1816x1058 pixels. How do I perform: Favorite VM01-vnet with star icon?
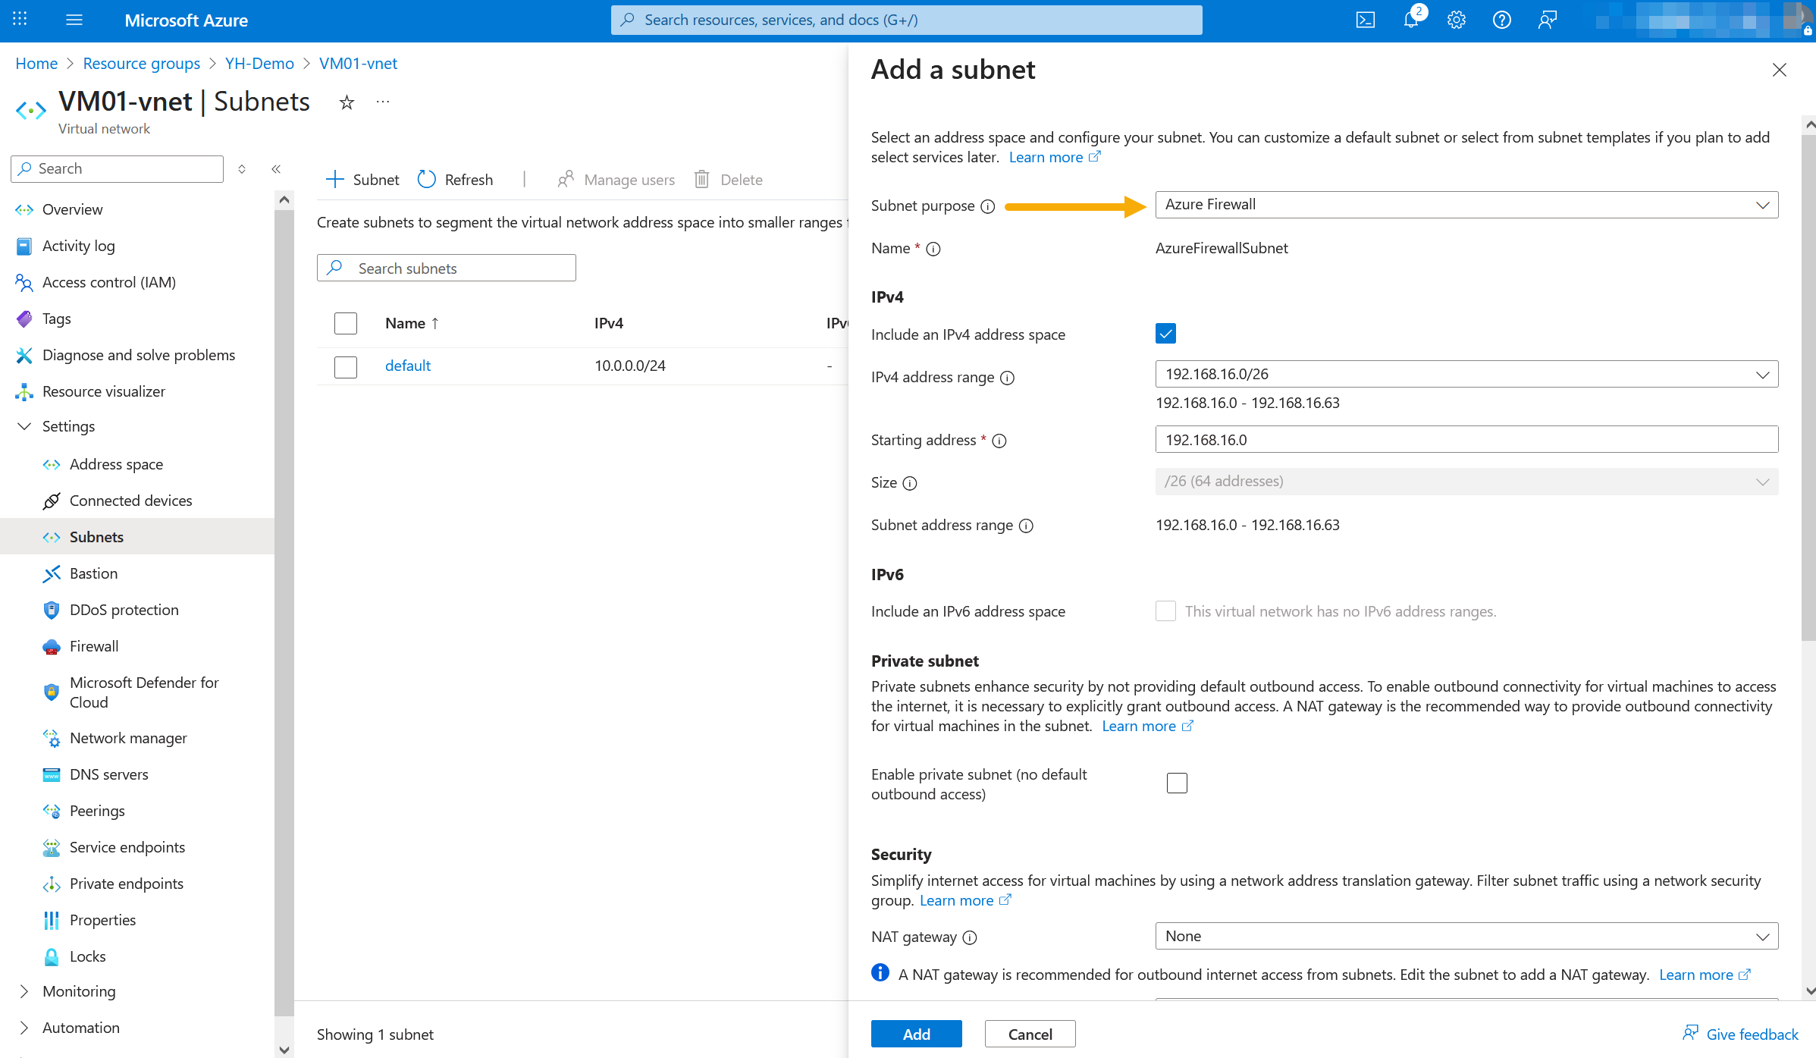pyautogui.click(x=347, y=102)
